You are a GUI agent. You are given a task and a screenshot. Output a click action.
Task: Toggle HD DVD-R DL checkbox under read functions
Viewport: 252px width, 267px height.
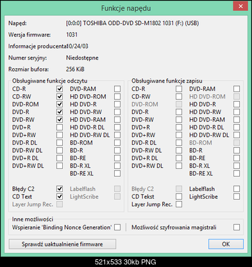[x=117, y=127]
